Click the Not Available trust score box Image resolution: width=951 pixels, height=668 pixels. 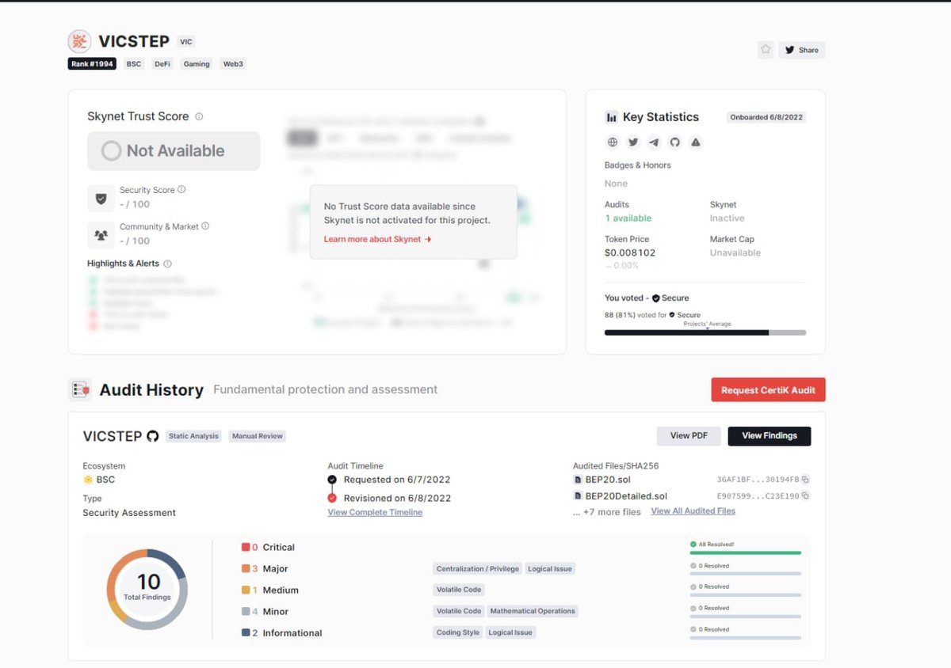click(x=174, y=151)
